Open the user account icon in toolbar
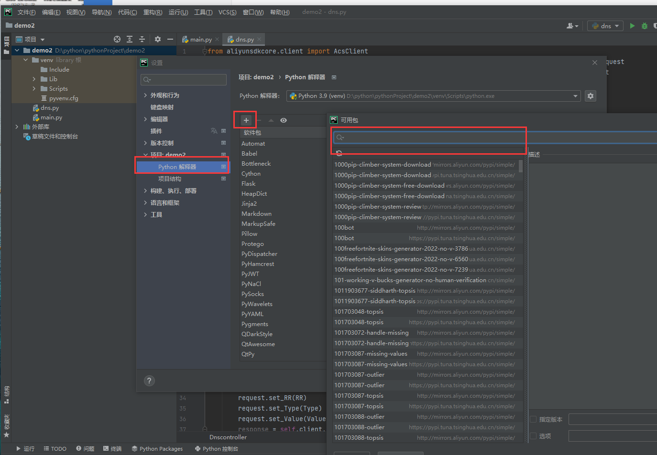 click(572, 26)
